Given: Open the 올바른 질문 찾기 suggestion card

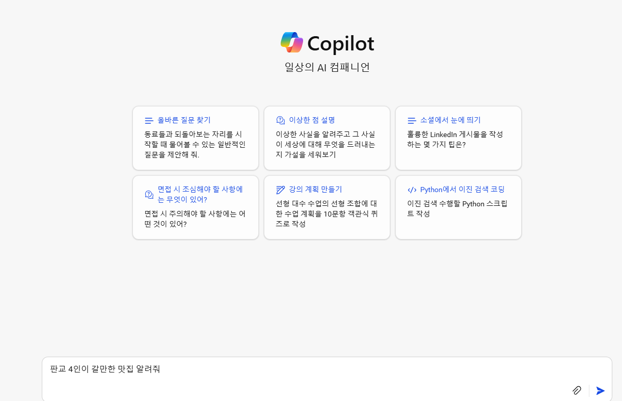Looking at the screenshot, I should (x=196, y=138).
